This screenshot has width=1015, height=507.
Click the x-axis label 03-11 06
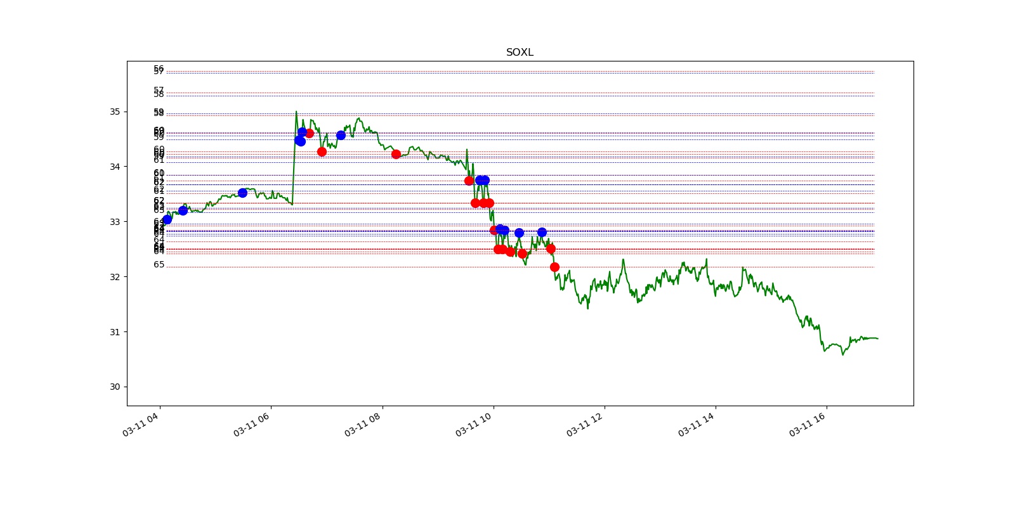251,424
